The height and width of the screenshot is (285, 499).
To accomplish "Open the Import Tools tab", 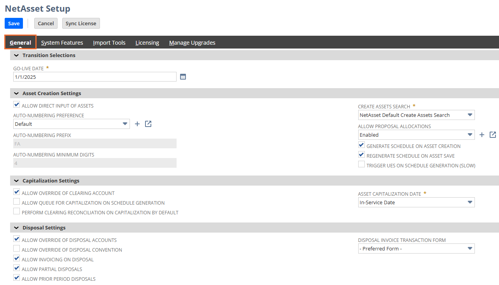I will pos(109,43).
